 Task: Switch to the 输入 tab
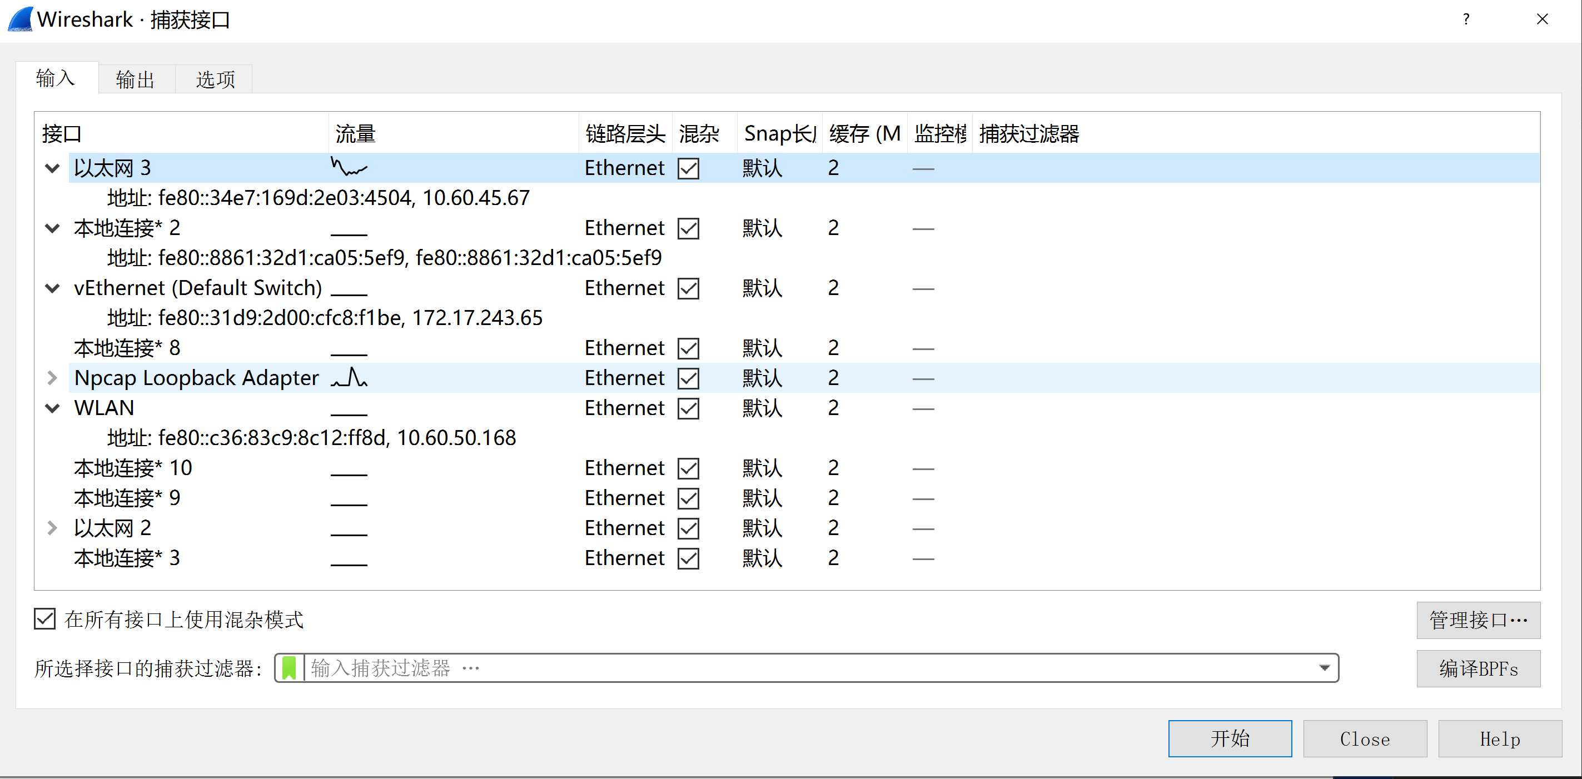pyautogui.click(x=56, y=78)
